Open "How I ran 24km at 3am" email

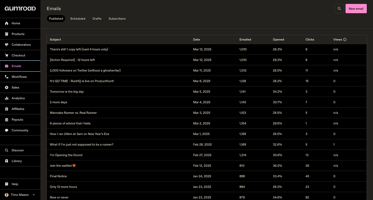[206, 134]
